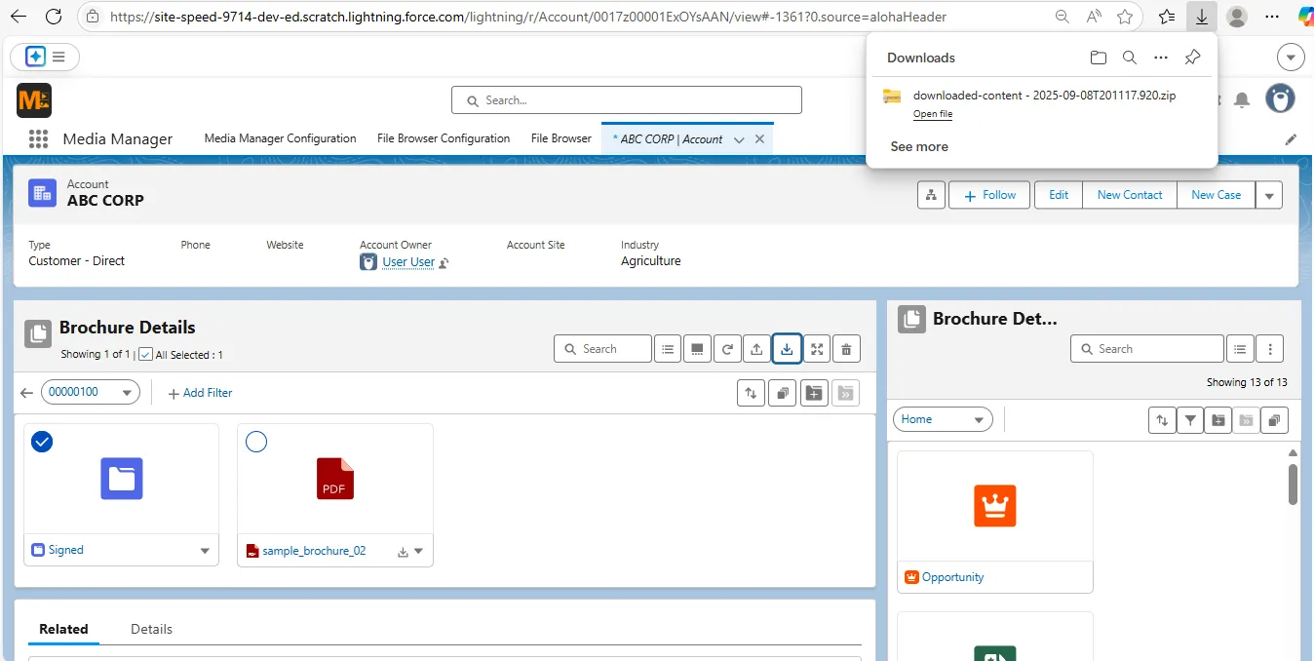
Task: Click the stacked copies icon in right panel
Action: tap(1274, 420)
